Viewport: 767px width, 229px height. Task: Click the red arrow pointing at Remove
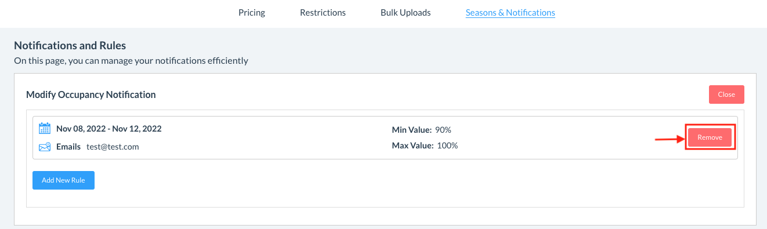[x=668, y=139]
